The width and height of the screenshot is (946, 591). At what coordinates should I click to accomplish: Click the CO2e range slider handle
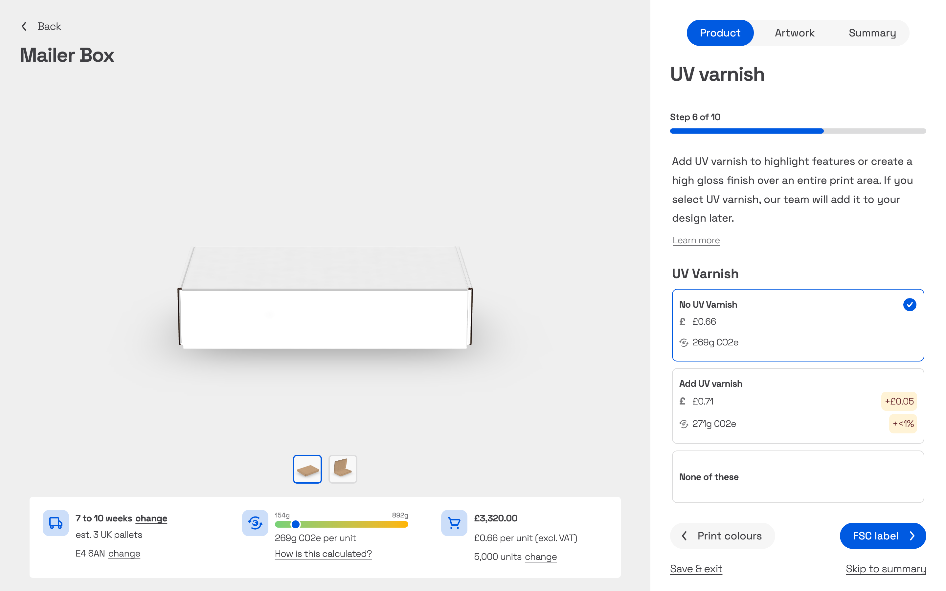pos(296,524)
